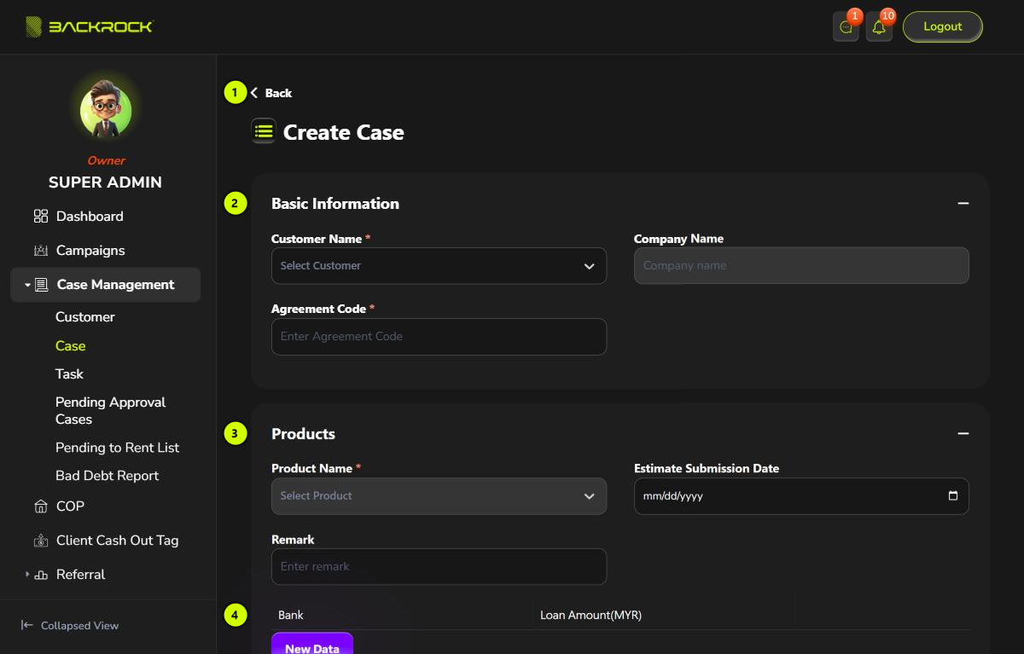Click the Owner role label
Viewport: 1024px width, 654px height.
pyautogui.click(x=106, y=160)
